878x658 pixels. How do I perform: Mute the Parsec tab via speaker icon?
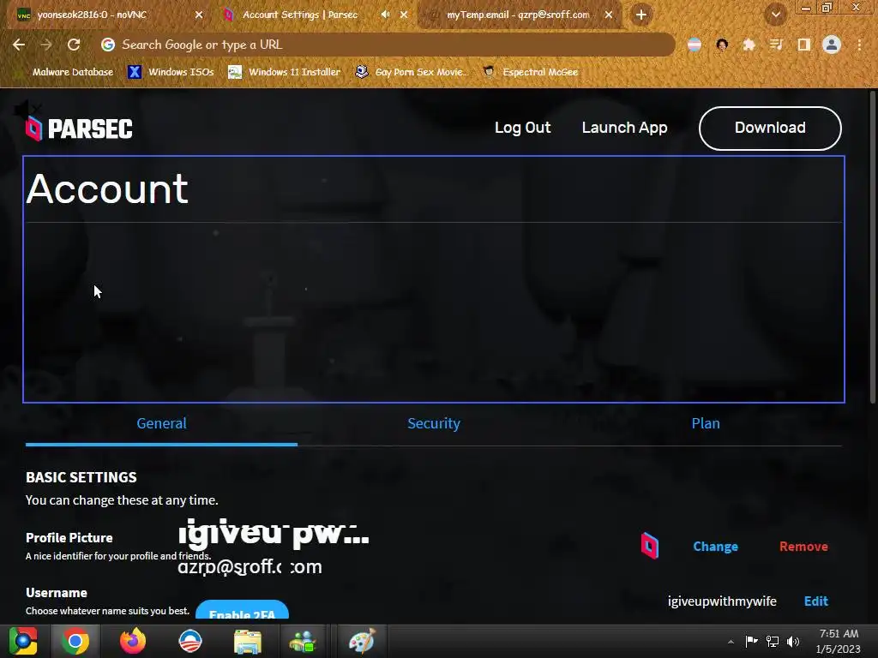click(385, 15)
